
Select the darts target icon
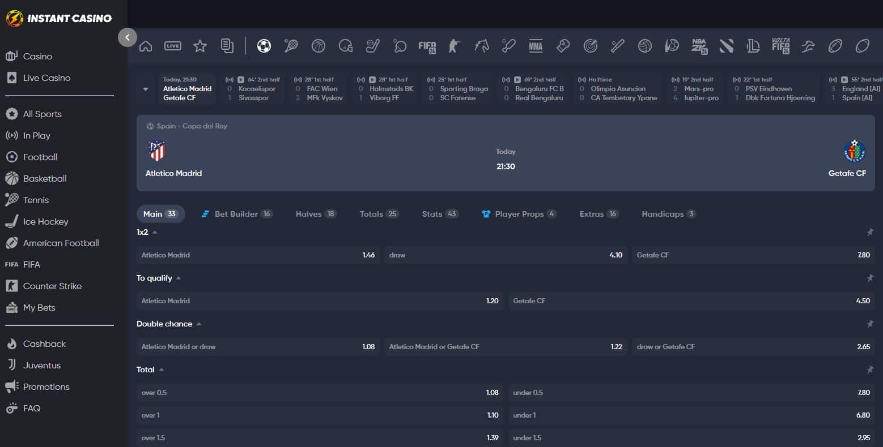pyautogui.click(x=590, y=46)
